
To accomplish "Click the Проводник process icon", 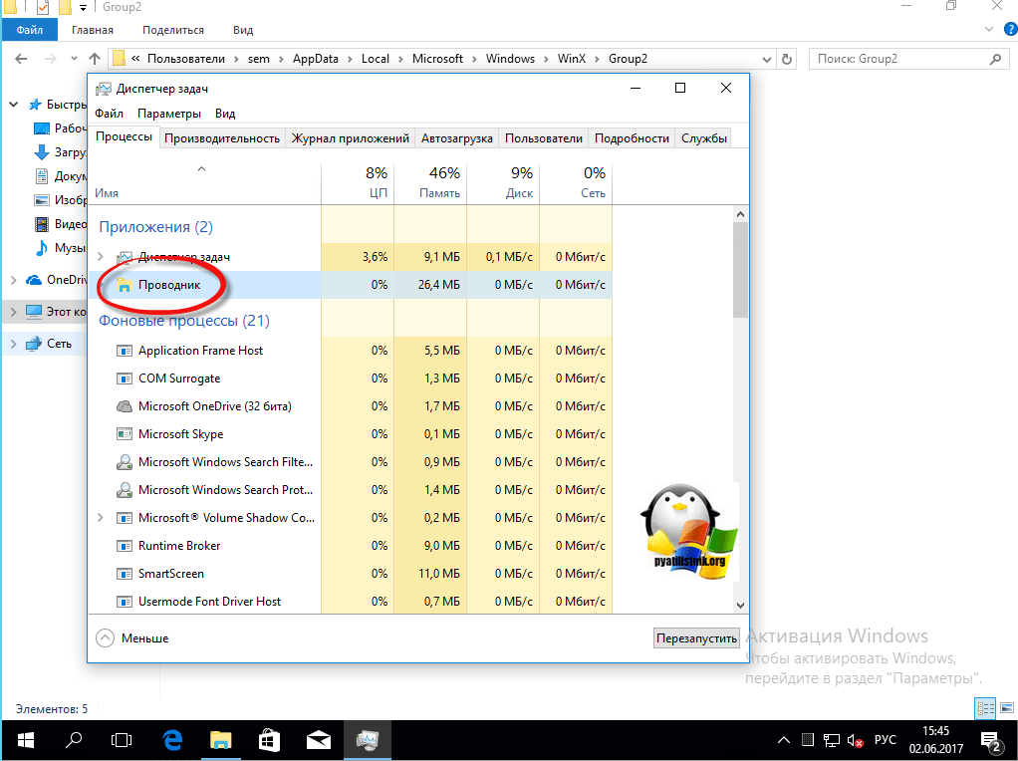I will pos(125,285).
